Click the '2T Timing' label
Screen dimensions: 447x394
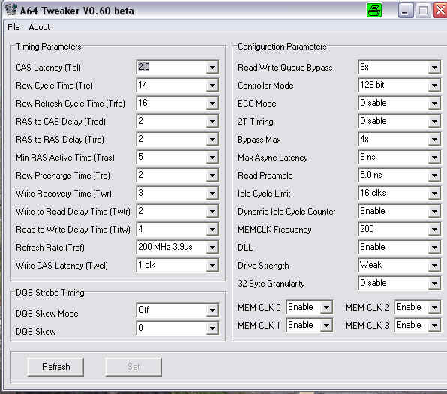256,122
